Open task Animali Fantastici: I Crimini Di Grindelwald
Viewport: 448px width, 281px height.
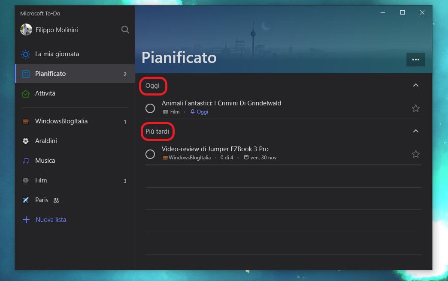pos(221,103)
